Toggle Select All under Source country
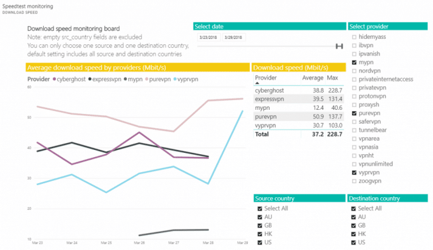Screen dimensions: 433x250 [260, 209]
